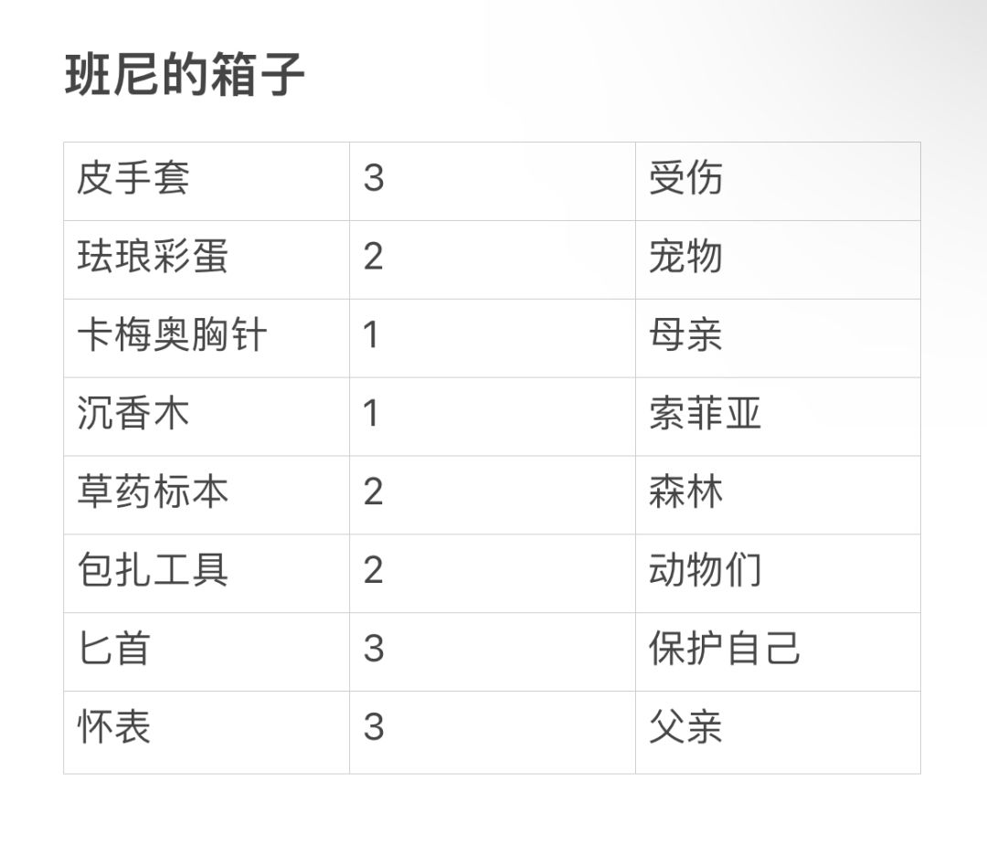Click the 沉香木 cell
Viewport: 987px width, 846px height.
click(133, 414)
